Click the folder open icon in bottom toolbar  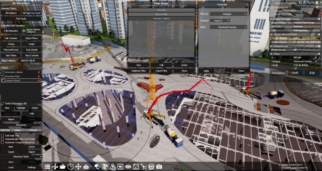click(x=63, y=167)
